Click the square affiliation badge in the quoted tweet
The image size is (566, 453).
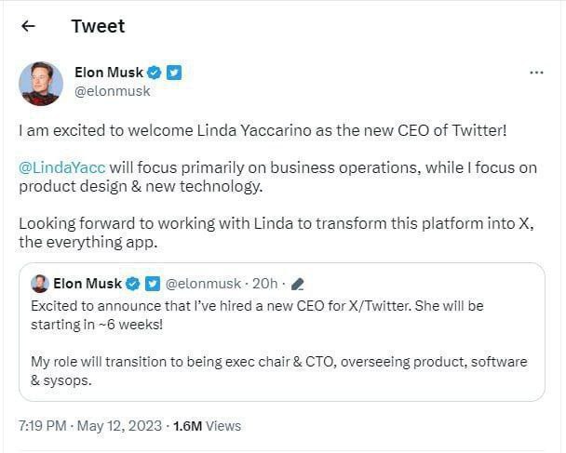click(152, 284)
